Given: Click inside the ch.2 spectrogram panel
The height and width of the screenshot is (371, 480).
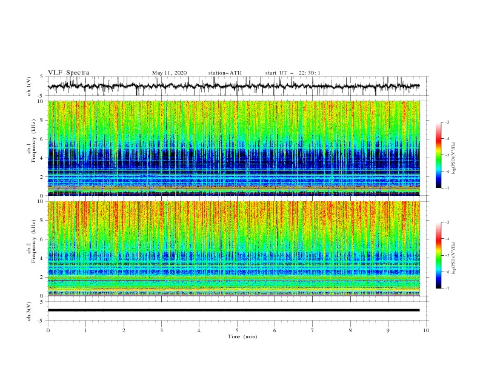Looking at the screenshot, I should coord(233,249).
